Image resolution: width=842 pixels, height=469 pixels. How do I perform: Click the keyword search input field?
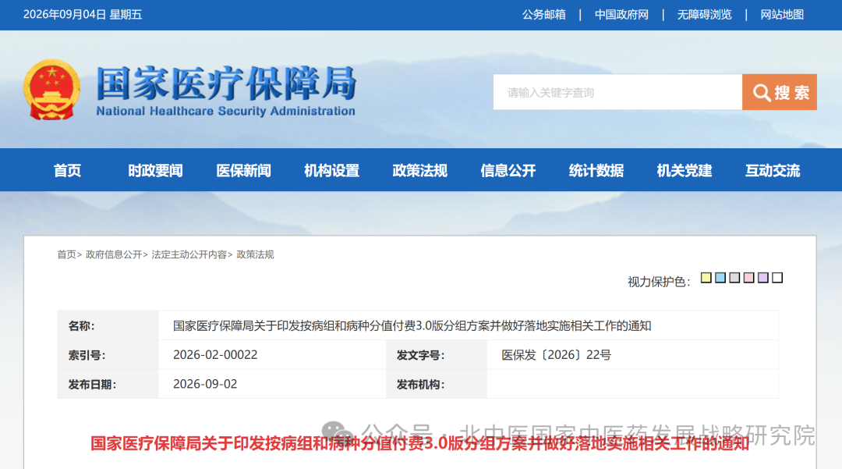coord(617,92)
